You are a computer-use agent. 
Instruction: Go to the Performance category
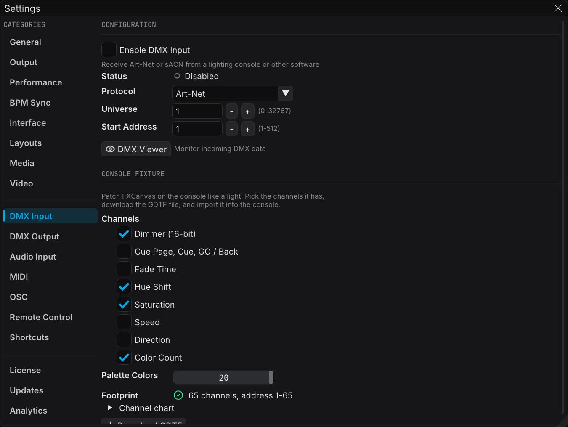[x=50, y=82]
